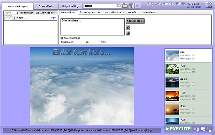This screenshot has width=215, height=135.
Task: Open the Output settings tab
Action: (x=71, y=6)
